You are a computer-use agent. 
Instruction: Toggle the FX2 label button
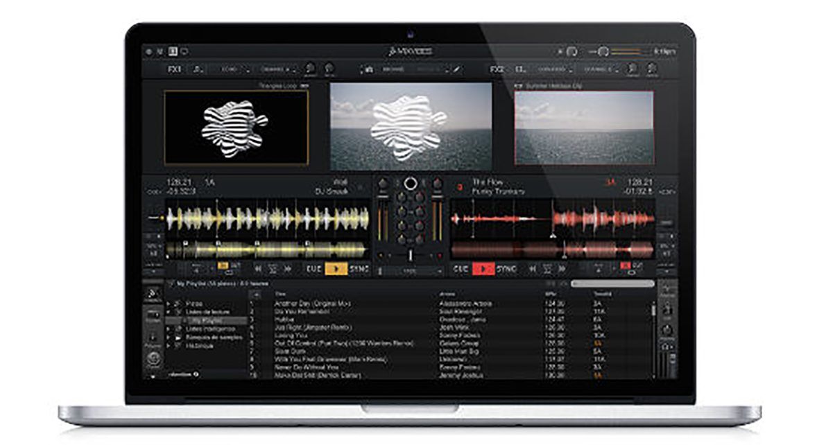(497, 69)
